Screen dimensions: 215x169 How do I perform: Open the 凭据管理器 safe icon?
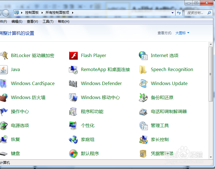pyautogui.click(x=143, y=154)
